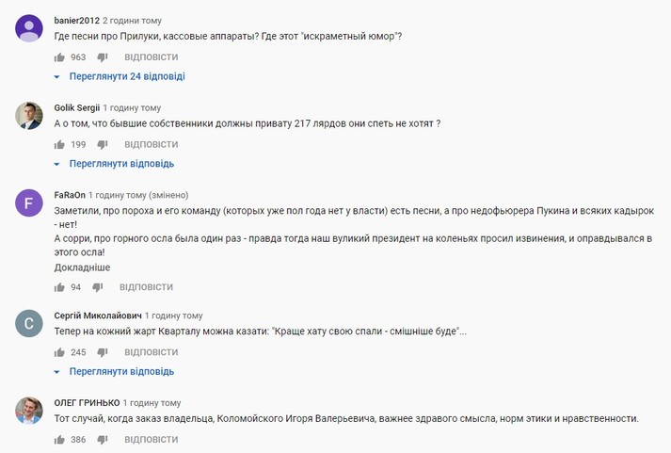
Task: Open FaRaOn's channel via username
Action: (70, 195)
